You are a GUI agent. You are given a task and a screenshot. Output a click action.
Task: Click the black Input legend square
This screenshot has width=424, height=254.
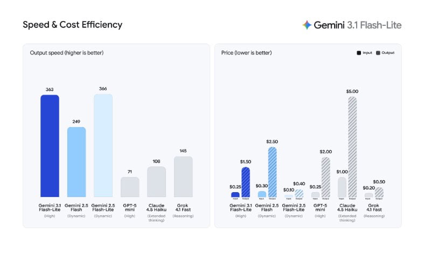pos(359,53)
